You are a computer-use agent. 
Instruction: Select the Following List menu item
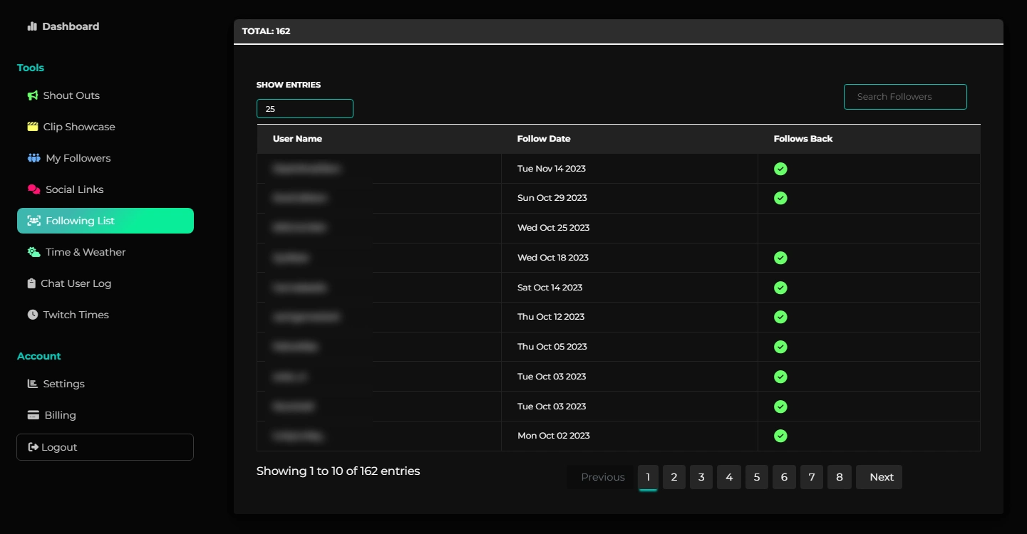[105, 221]
